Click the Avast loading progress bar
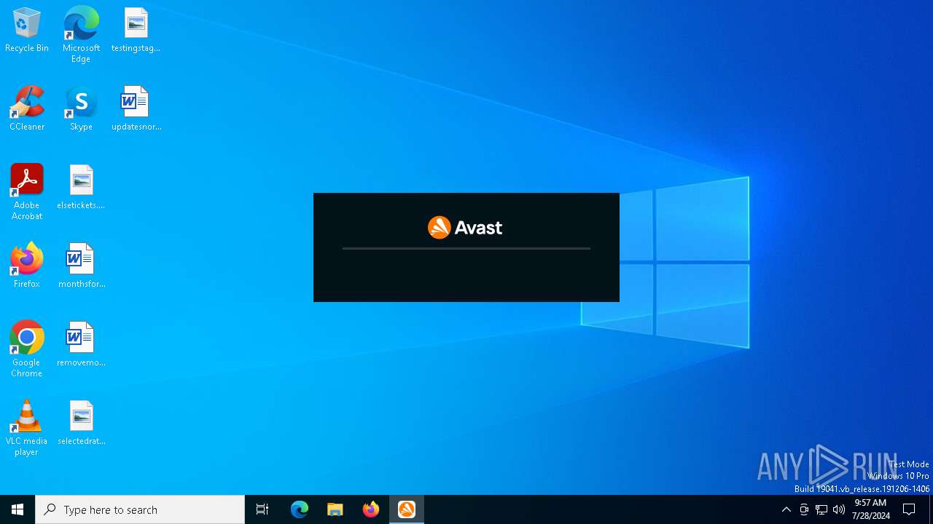Image resolution: width=933 pixels, height=524 pixels. click(x=466, y=248)
